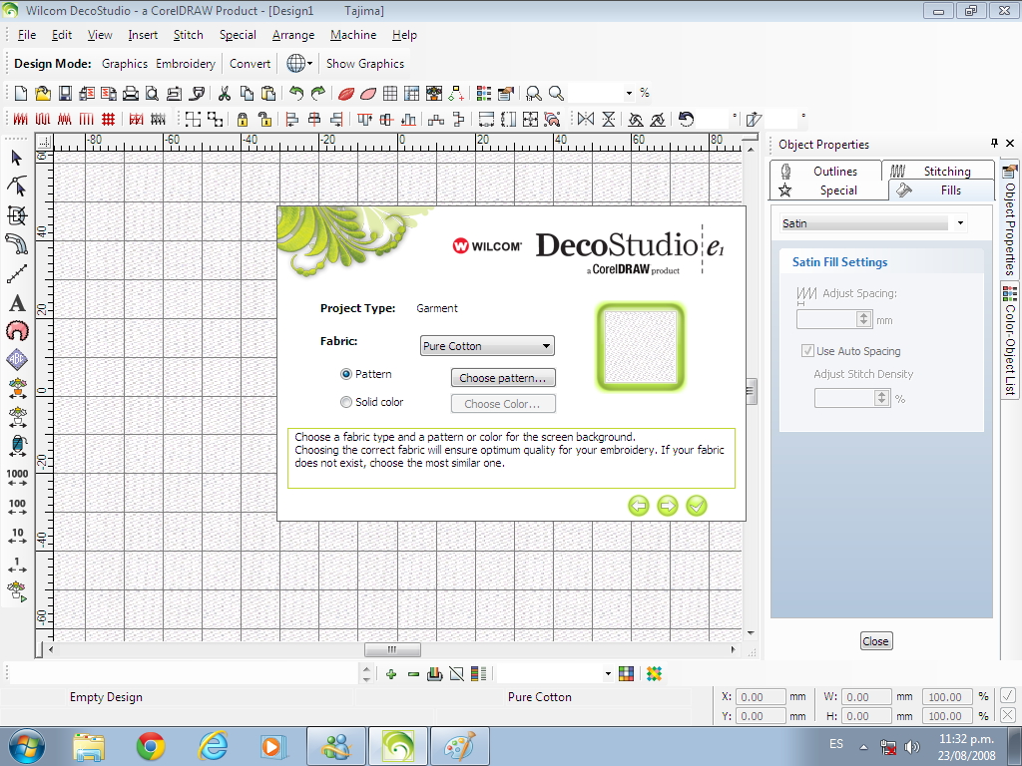Click the back arrow in wizard dialog
Viewport: 1022px width, 766px height.
639,506
